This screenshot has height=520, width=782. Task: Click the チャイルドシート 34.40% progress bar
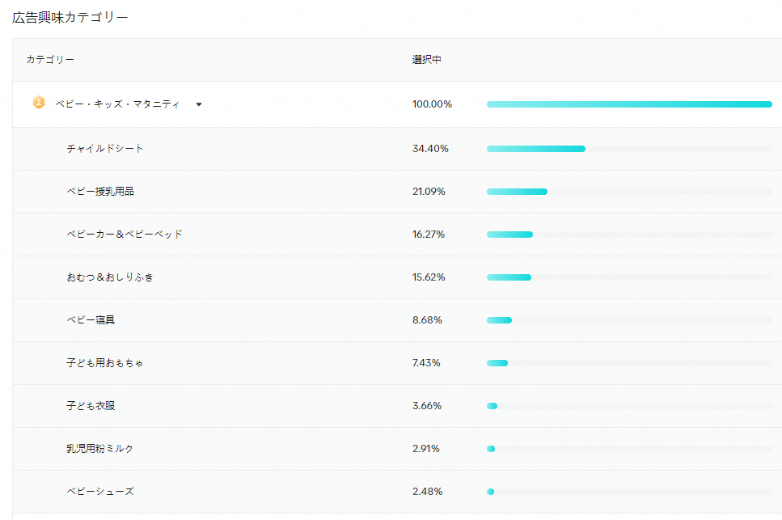[535, 149]
